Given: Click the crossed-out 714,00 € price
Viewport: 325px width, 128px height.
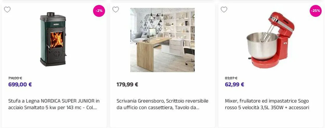Looking at the screenshot, I should [x=15, y=78].
